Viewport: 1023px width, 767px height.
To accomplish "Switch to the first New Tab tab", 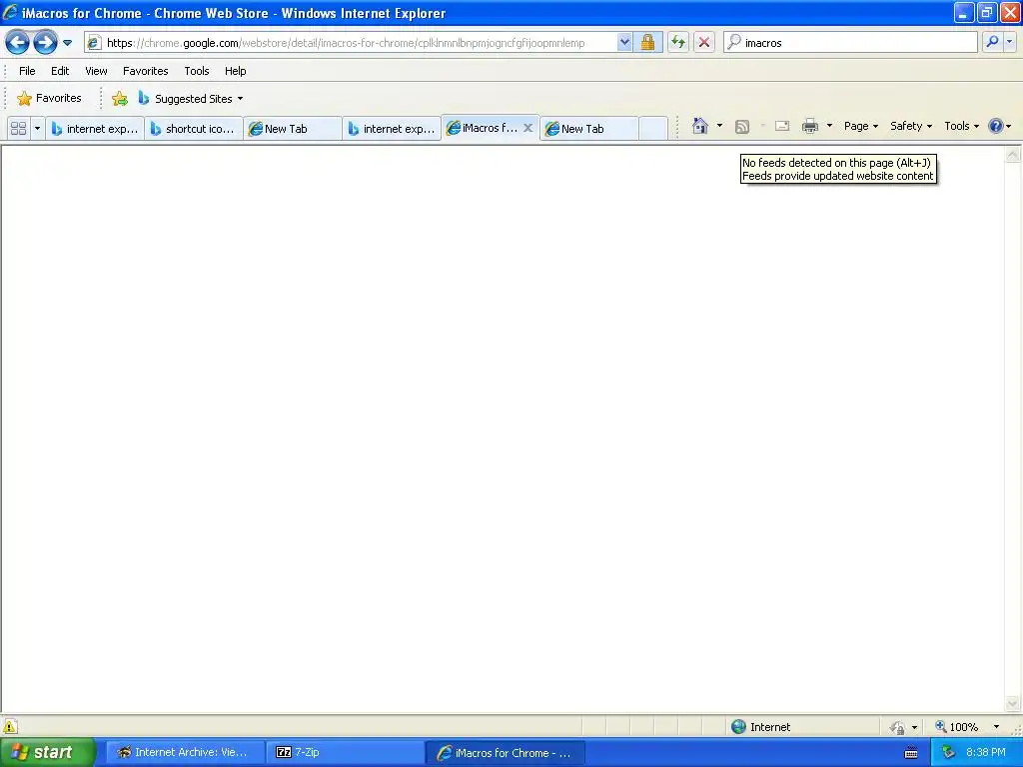I will 293,129.
